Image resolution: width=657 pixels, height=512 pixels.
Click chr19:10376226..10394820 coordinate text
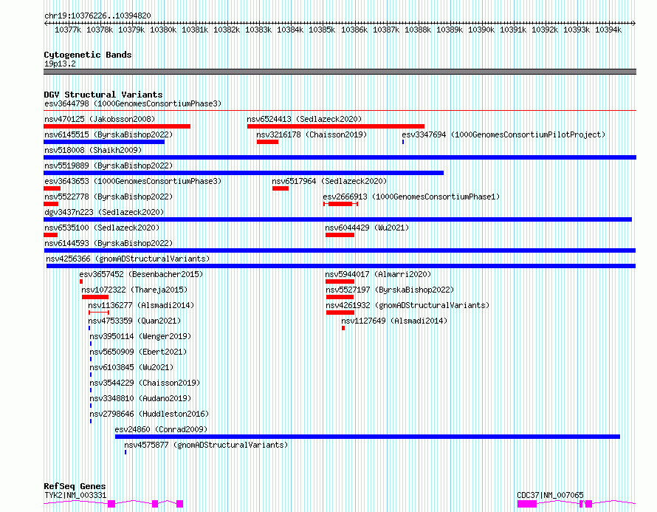click(x=97, y=16)
